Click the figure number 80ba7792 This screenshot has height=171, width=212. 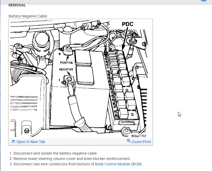pyautogui.click(x=139, y=136)
